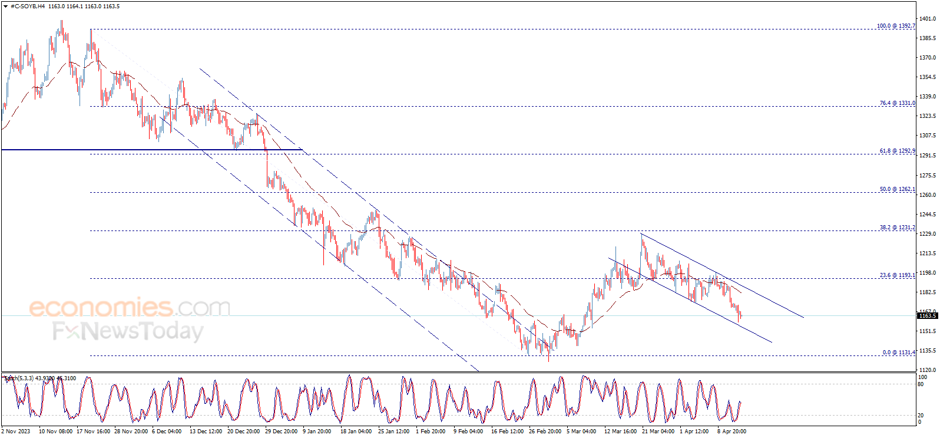Select the 100.0 @ 1392.7 Fibonacci label
This screenshot has height=438, width=940.
(896, 26)
